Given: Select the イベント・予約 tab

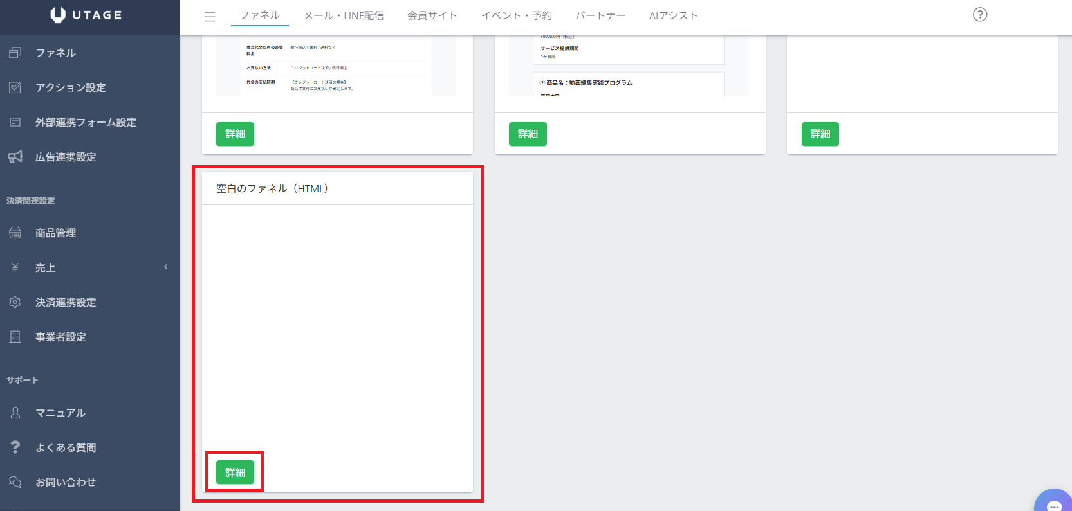Looking at the screenshot, I should [516, 15].
